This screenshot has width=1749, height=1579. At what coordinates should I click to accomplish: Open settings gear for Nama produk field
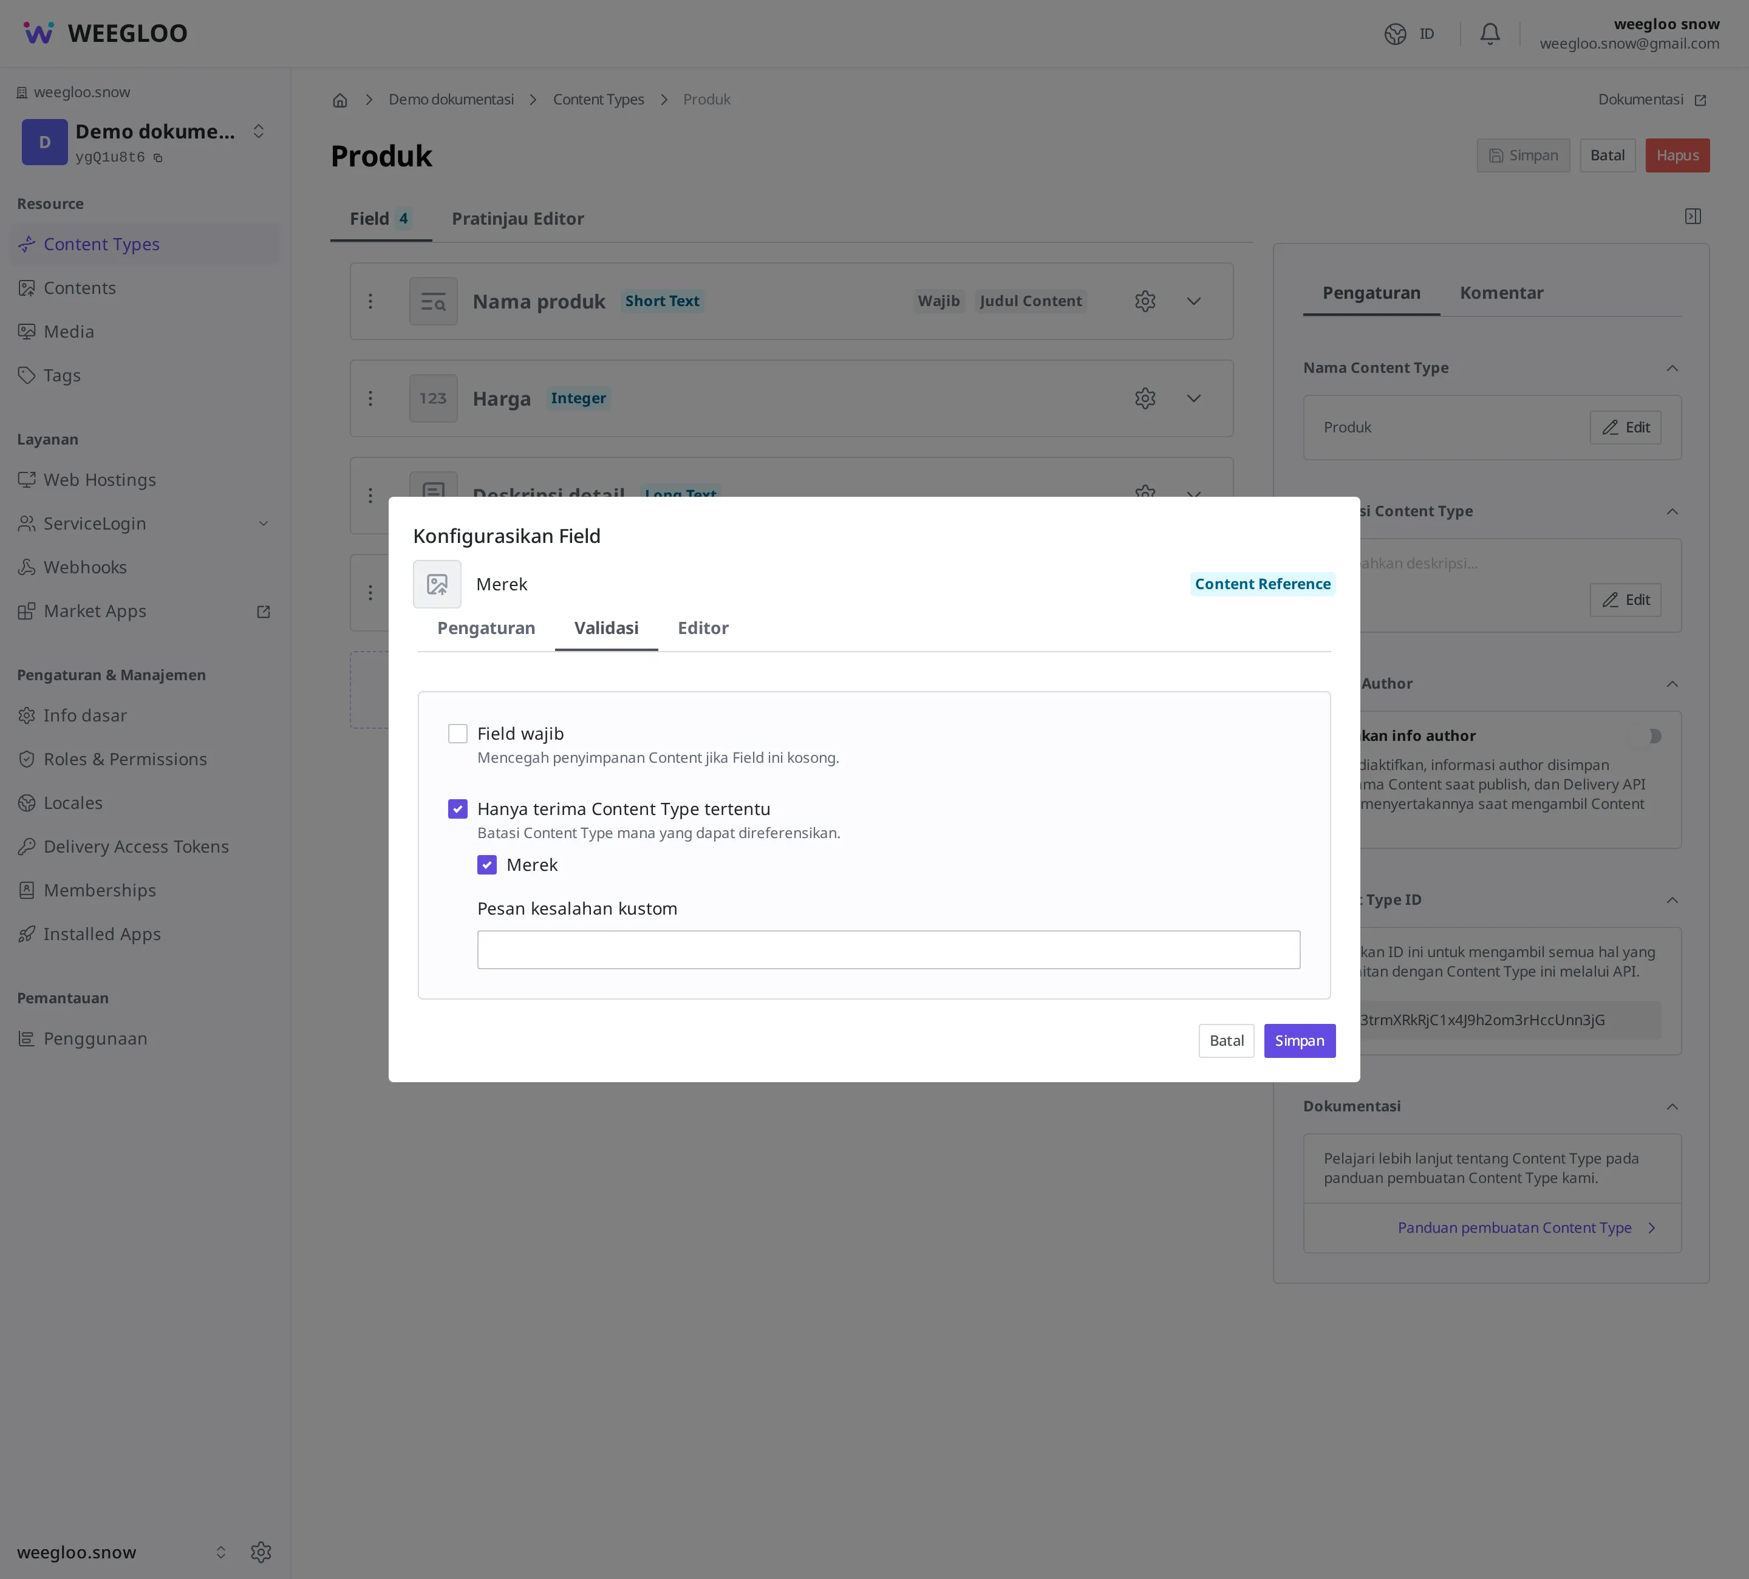tap(1145, 301)
